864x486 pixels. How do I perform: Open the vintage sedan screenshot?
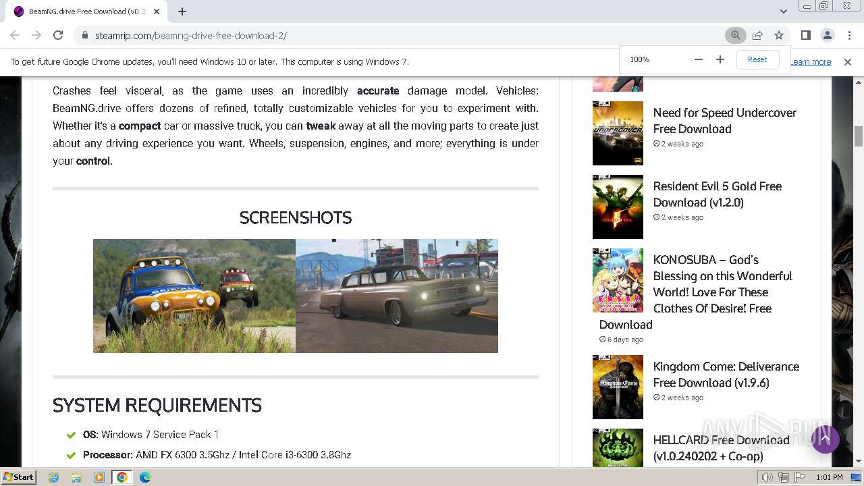point(397,296)
